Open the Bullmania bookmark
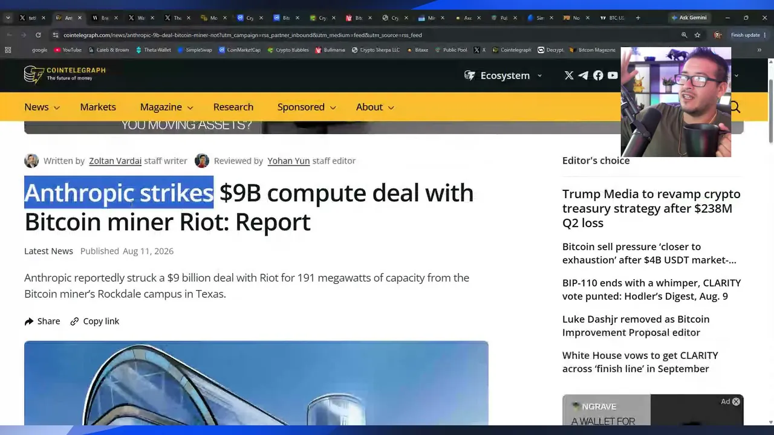Viewport: 774px width, 435px height. coord(330,50)
